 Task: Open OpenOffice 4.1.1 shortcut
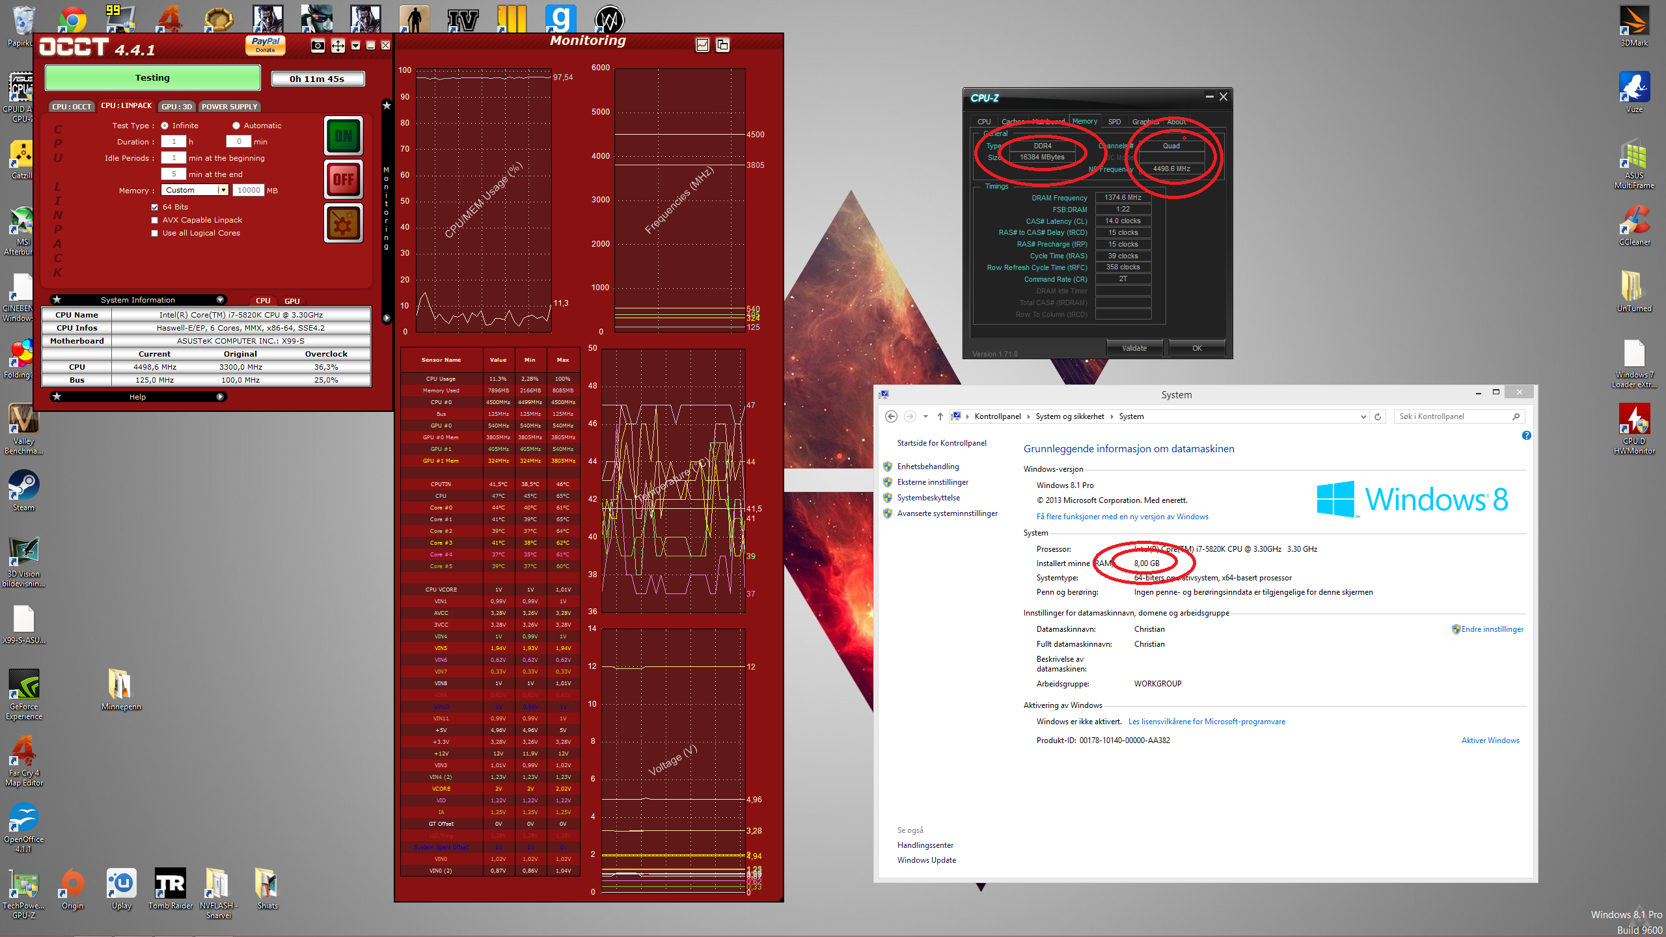tap(23, 828)
